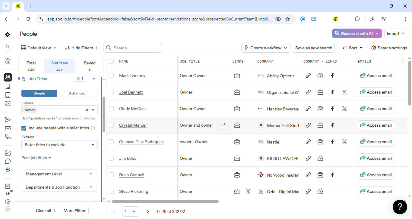Click the add column plus icon
This screenshot has height=219, width=412.
click(x=403, y=61)
